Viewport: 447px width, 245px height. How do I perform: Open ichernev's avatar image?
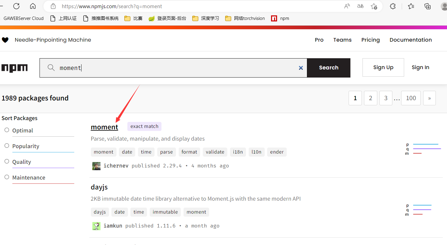click(x=96, y=166)
